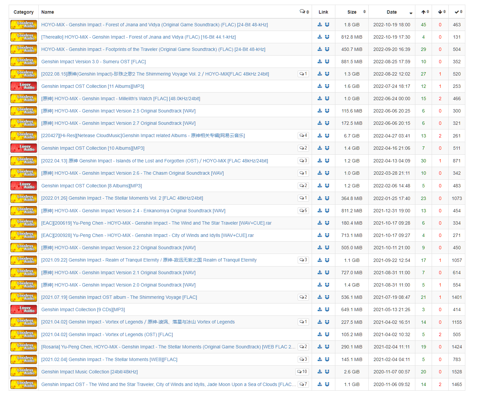Screen dimensions: 478x393
Task: View 4 comments on Netease CloudMusic Hi-Res albums
Action: [x=303, y=136]
